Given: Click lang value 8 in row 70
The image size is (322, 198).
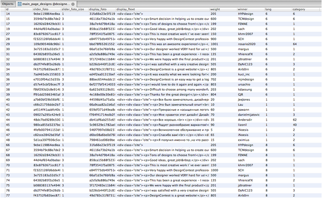Looking at the screenshot, I should 267,165.
